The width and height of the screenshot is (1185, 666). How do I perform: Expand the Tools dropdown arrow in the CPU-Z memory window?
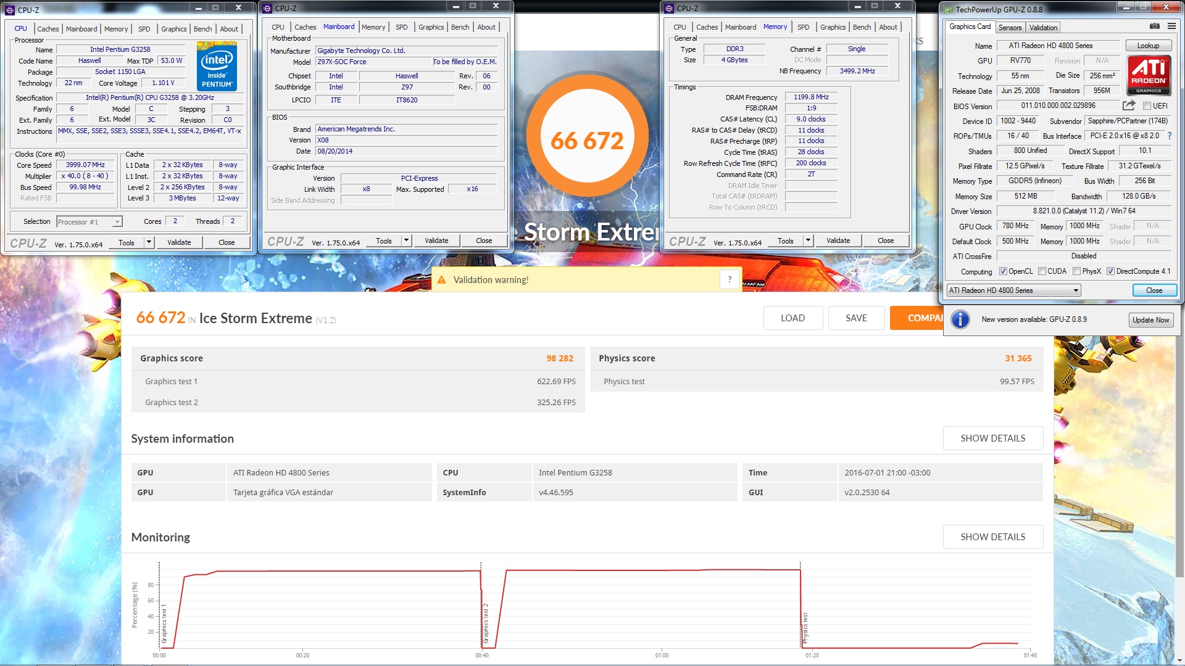(808, 240)
